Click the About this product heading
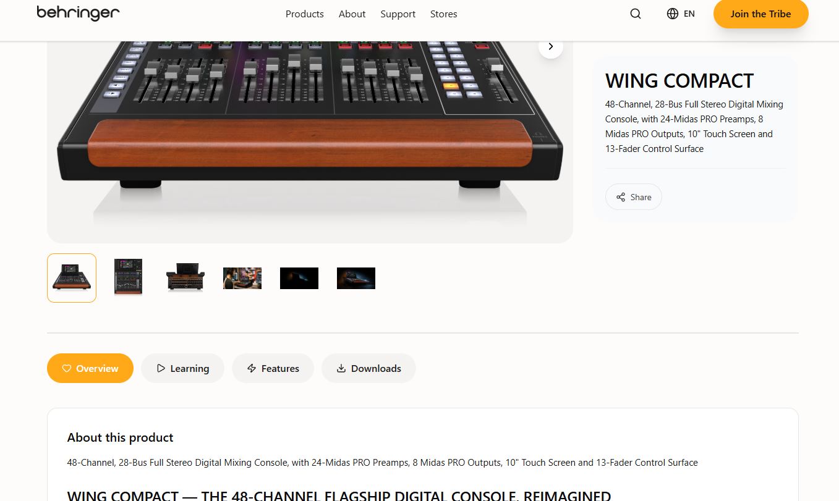This screenshot has height=501, width=839. point(120,437)
